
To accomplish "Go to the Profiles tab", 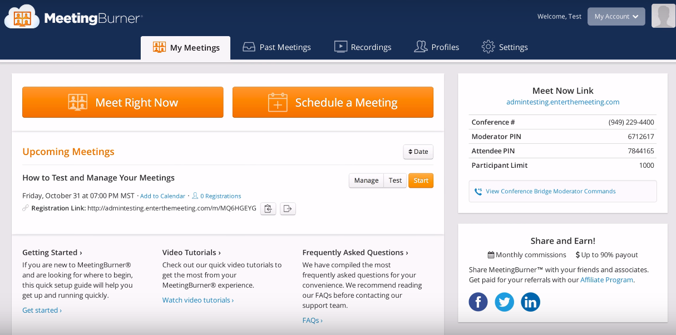I will click(x=437, y=47).
